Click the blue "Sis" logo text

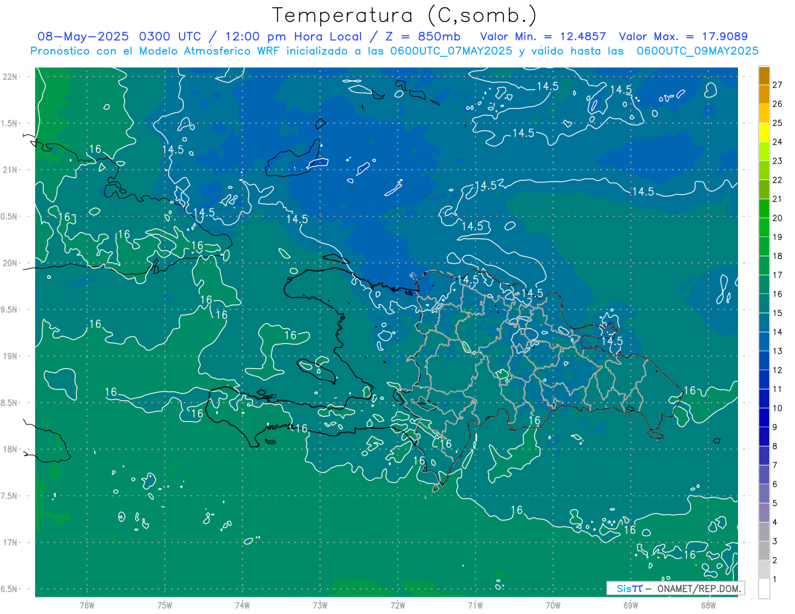pyautogui.click(x=623, y=588)
